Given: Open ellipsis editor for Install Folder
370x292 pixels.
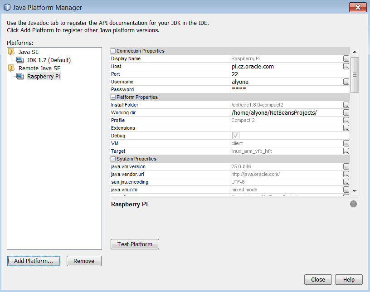Looking at the screenshot, I should click(346, 105).
